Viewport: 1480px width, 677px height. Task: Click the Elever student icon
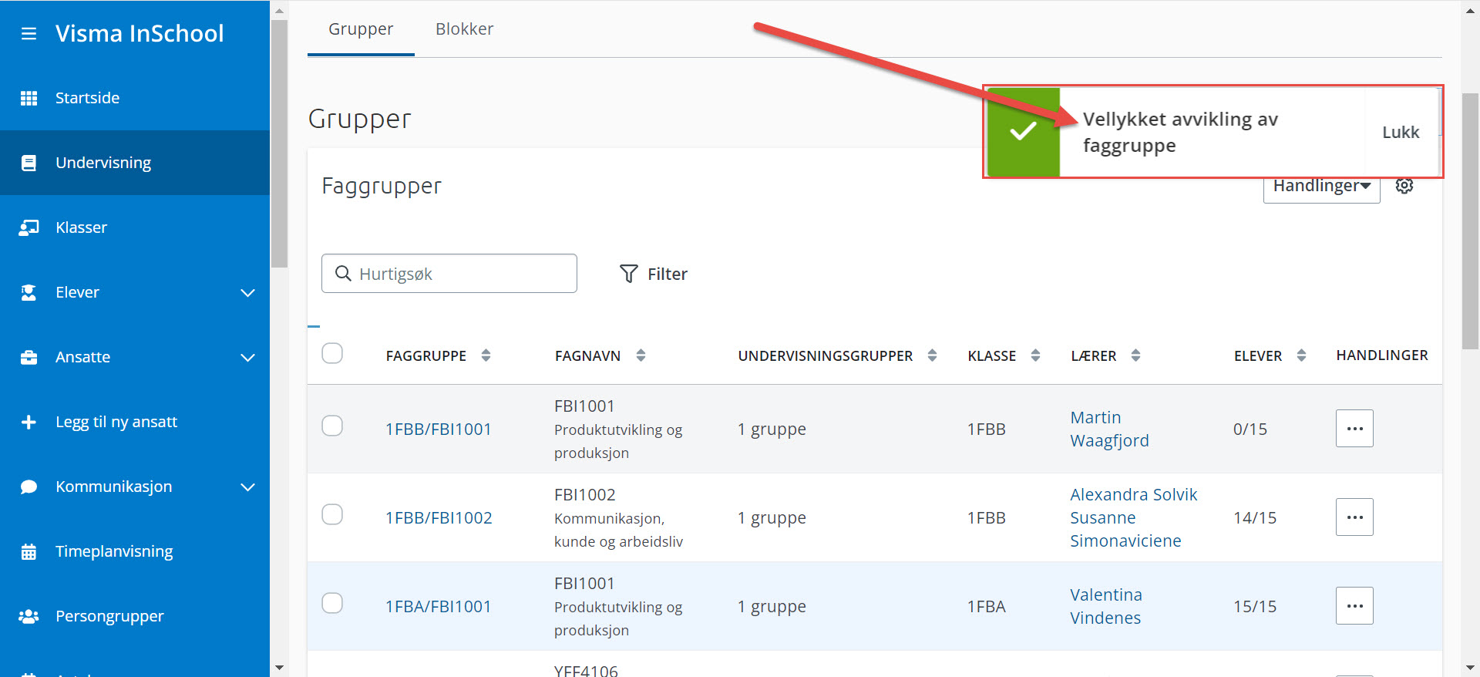pos(29,292)
